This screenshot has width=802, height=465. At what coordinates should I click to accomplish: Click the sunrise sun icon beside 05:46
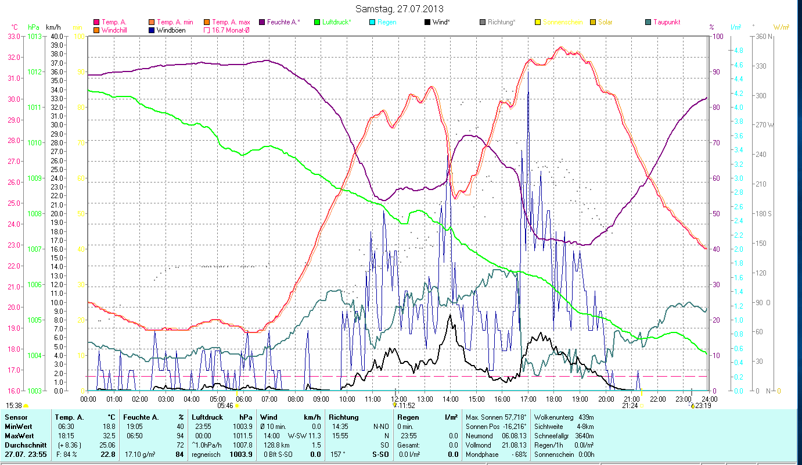[x=236, y=406]
